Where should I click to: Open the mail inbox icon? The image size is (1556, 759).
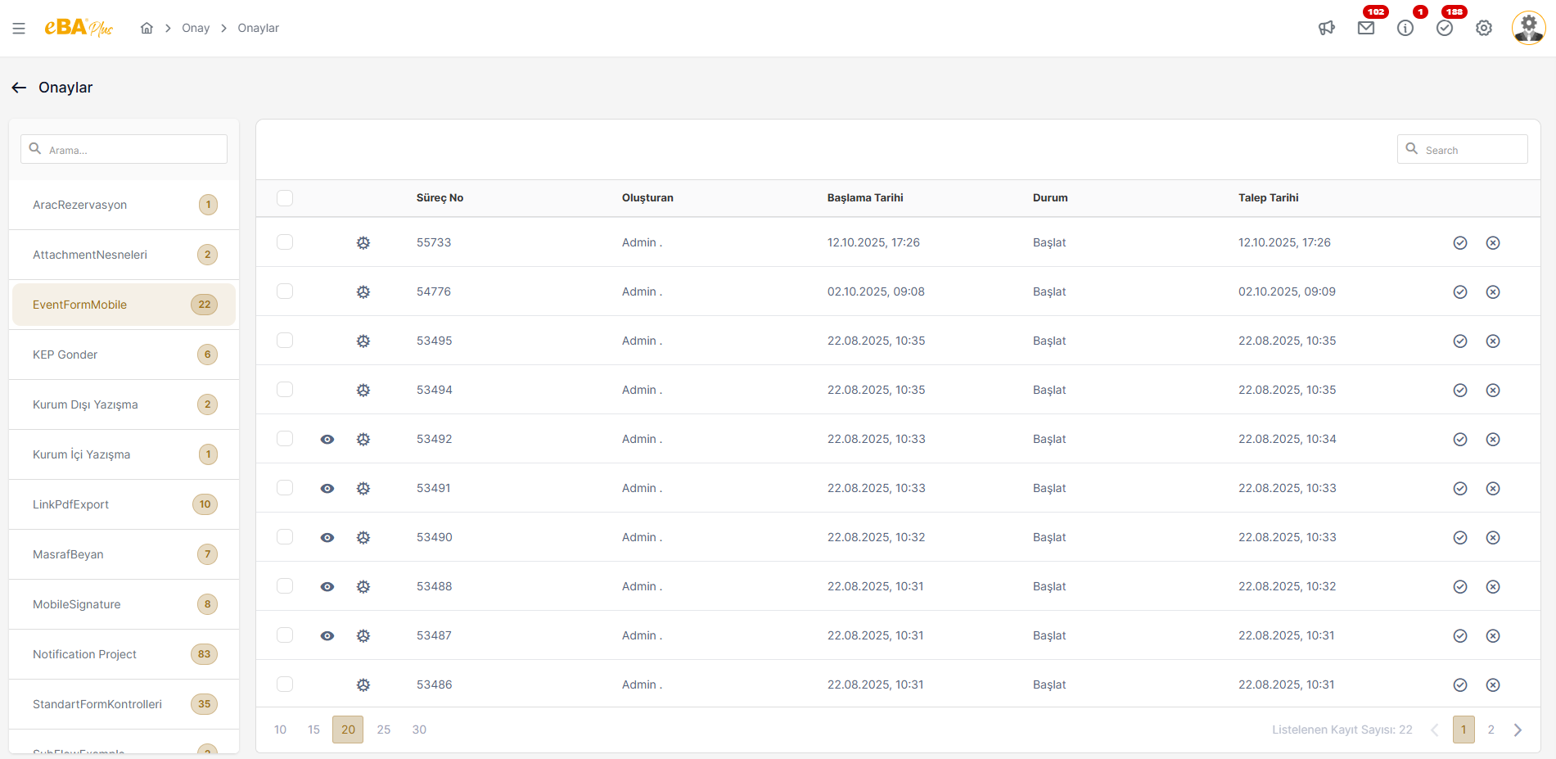[1366, 29]
